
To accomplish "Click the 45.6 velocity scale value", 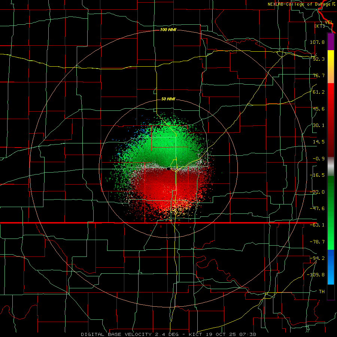I will (319, 109).
